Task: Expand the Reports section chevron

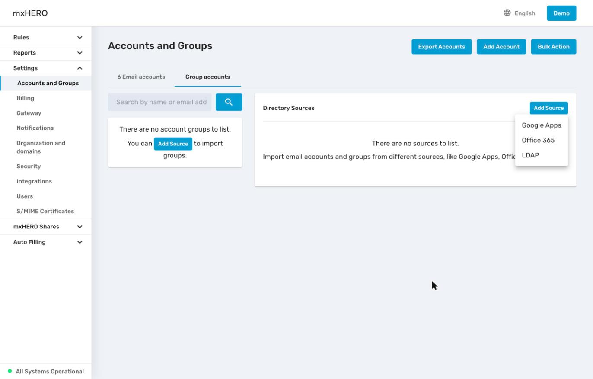Action: pyautogui.click(x=80, y=53)
